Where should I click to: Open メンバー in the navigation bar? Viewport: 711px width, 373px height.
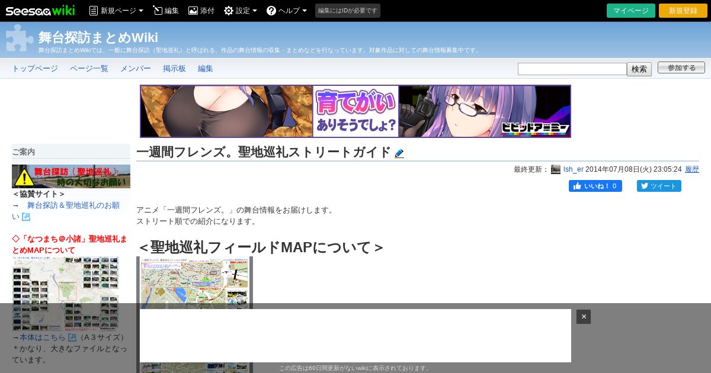[x=136, y=69]
